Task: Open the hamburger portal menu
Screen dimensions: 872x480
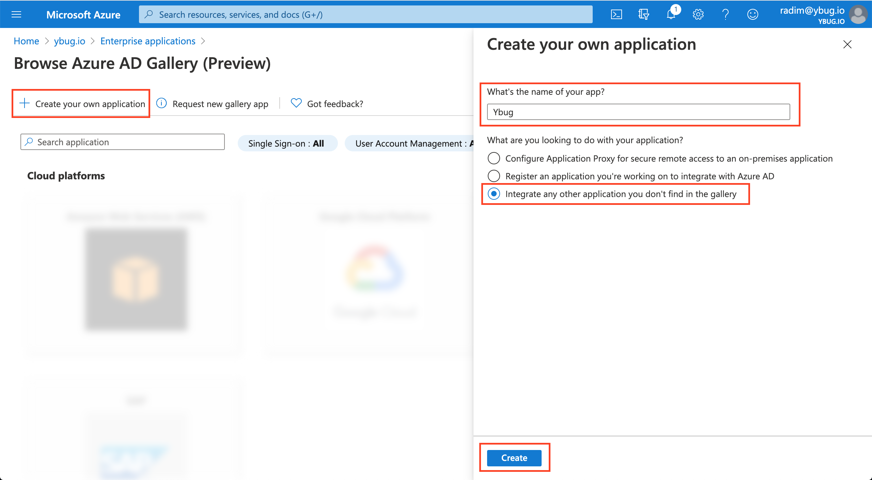Action: (16, 14)
